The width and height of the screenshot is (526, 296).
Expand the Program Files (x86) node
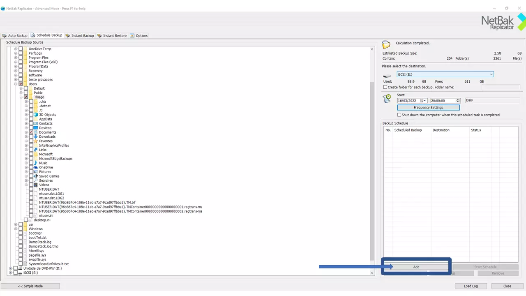click(16, 62)
